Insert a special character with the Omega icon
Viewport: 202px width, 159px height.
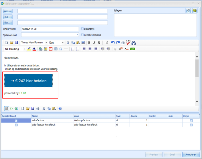[x=61, y=49]
